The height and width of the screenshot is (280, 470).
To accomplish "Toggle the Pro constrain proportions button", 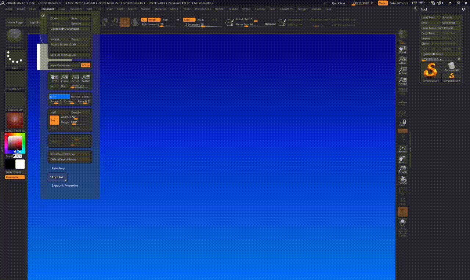I will (54, 120).
